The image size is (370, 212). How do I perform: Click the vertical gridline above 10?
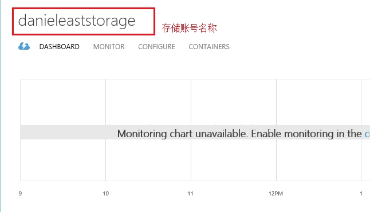(106, 102)
